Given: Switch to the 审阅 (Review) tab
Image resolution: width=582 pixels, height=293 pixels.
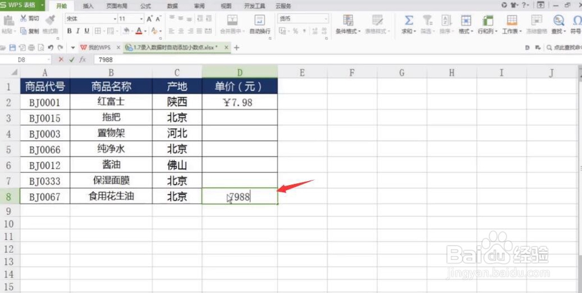Looking at the screenshot, I should tap(199, 6).
